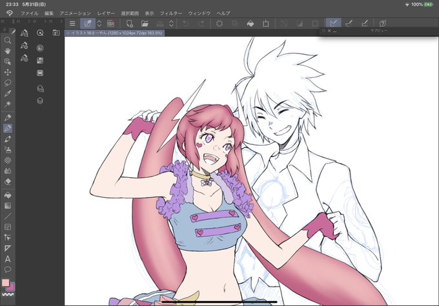Open the Layer Property palette icon
Viewport: 439px width, 306px height.
40,89
